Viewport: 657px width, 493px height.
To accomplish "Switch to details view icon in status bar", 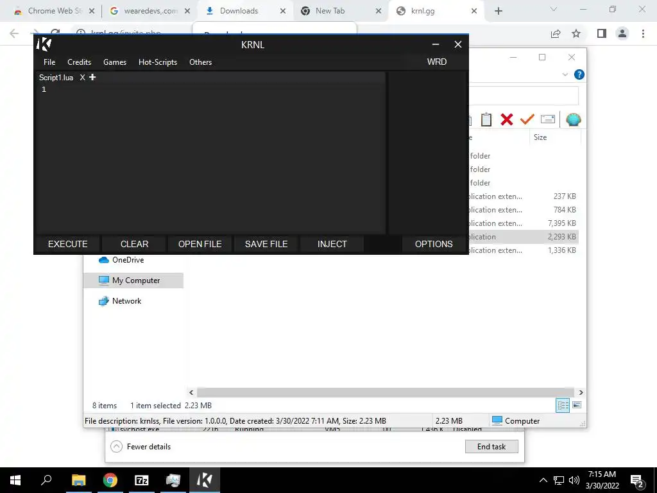I will pos(563,405).
